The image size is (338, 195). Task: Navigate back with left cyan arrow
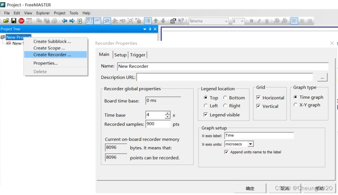click(x=64, y=21)
